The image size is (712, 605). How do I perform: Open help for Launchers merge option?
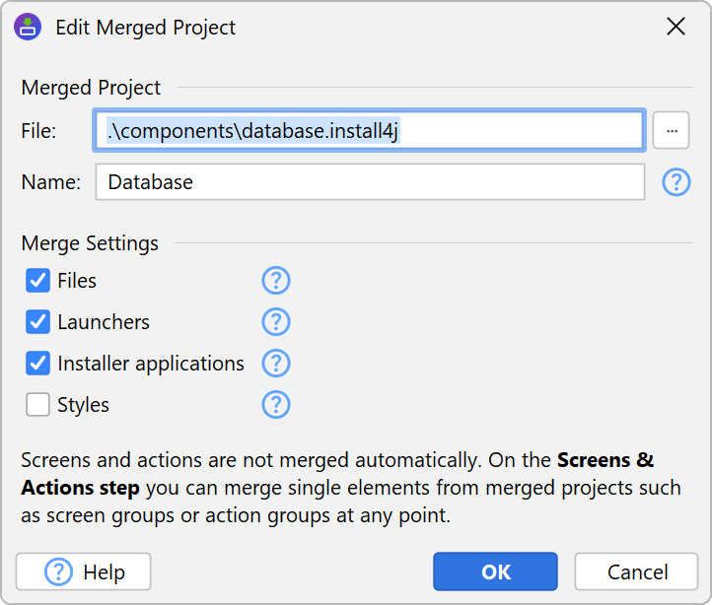pos(276,322)
